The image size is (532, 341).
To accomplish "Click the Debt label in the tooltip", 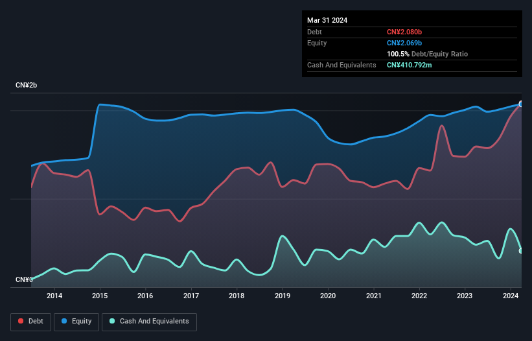I will 314,32.
